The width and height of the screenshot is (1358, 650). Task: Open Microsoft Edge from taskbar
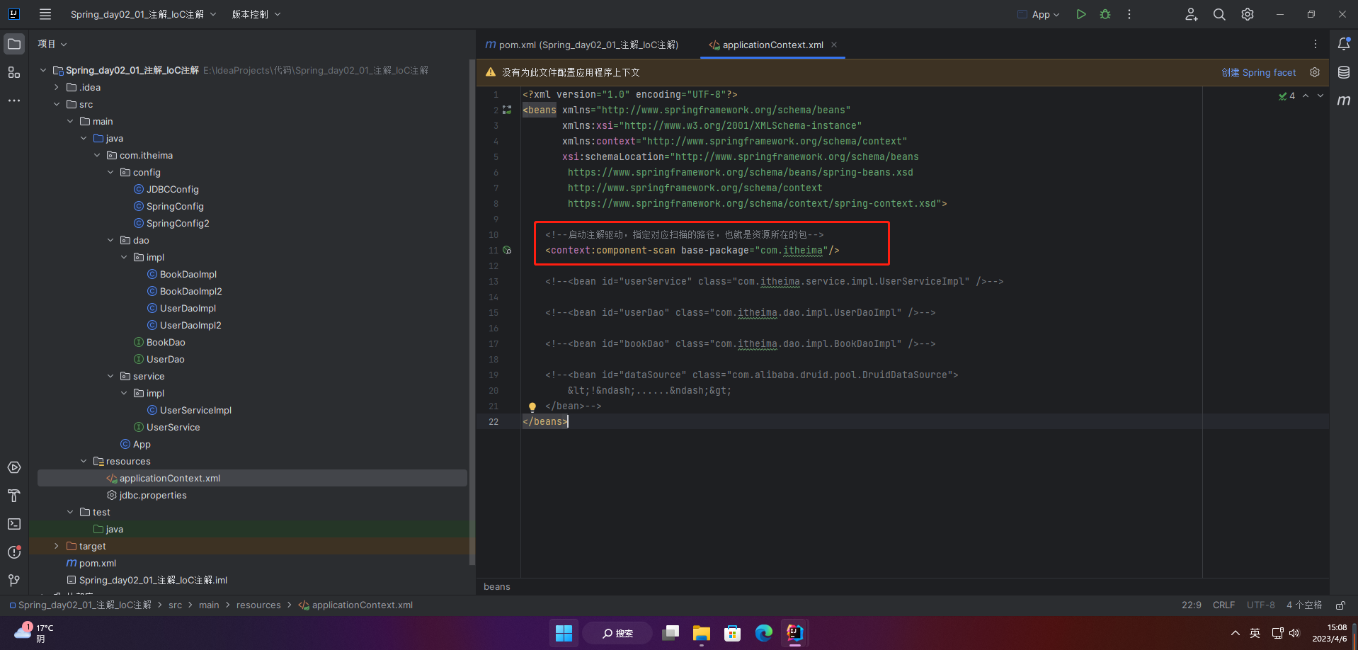(x=763, y=633)
